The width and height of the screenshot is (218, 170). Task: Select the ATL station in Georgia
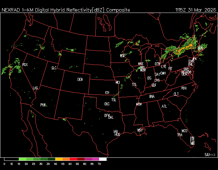165,106
